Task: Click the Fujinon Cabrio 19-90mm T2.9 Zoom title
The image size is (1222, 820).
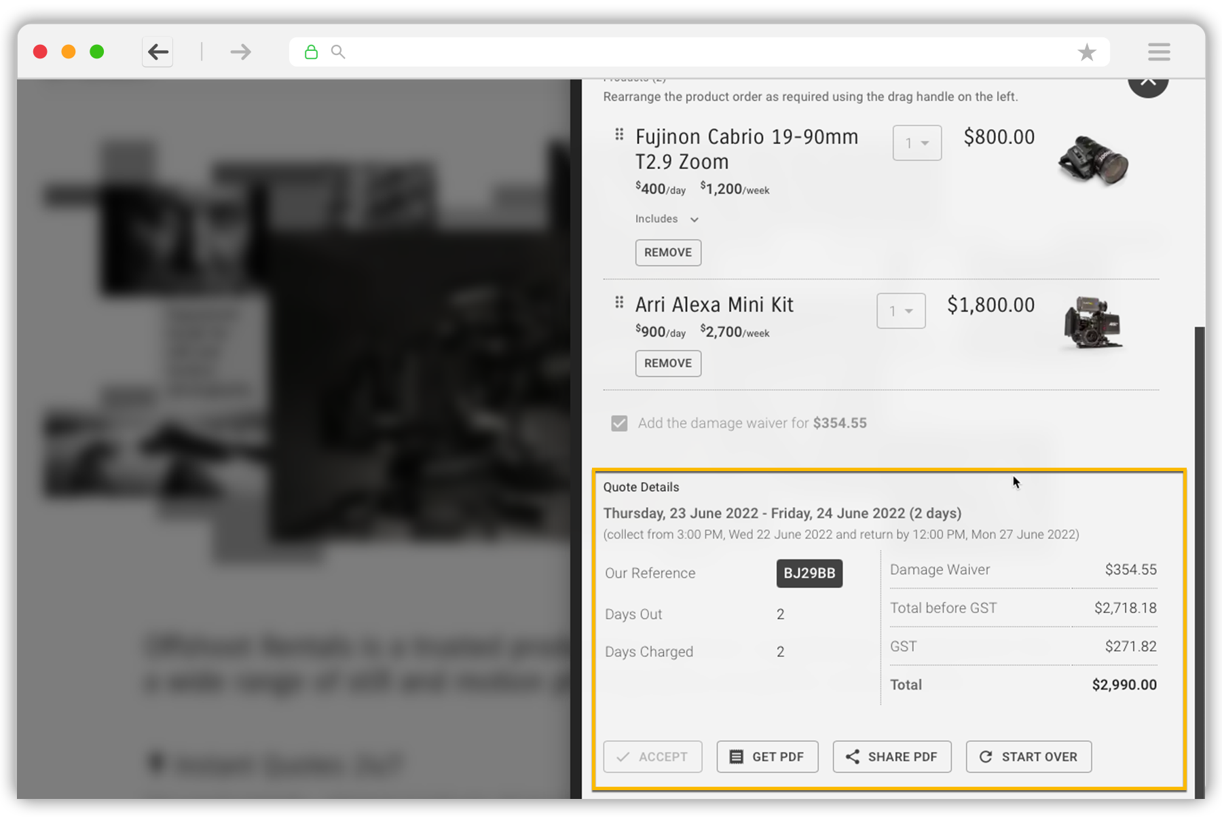Action: 747,149
